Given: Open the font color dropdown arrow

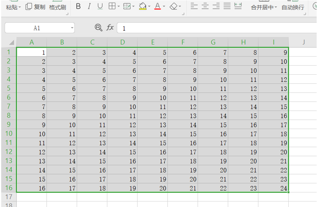Looking at the screenshot, I should click(x=164, y=6).
